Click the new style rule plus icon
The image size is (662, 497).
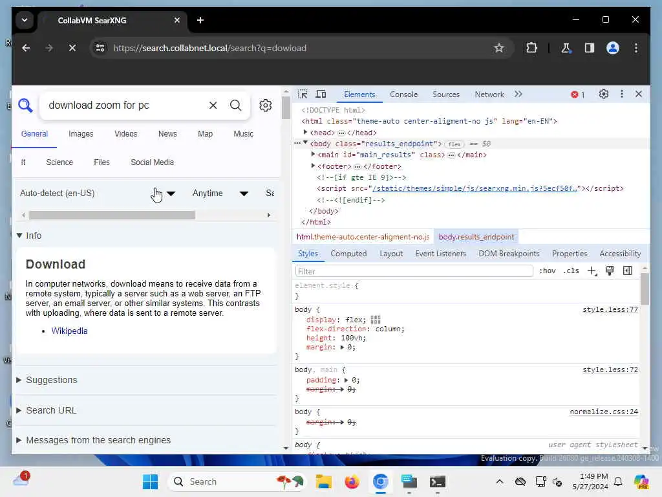coord(592,271)
